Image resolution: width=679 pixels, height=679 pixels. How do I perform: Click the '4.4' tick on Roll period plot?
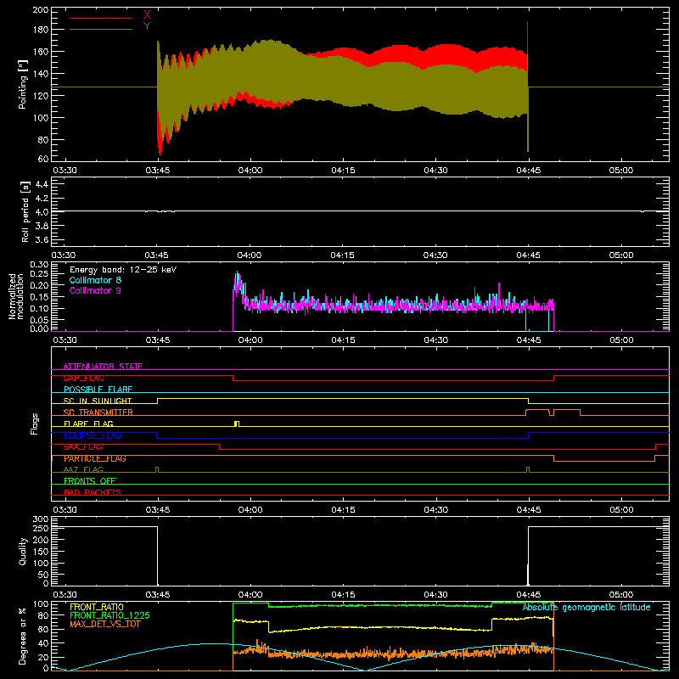(42, 184)
